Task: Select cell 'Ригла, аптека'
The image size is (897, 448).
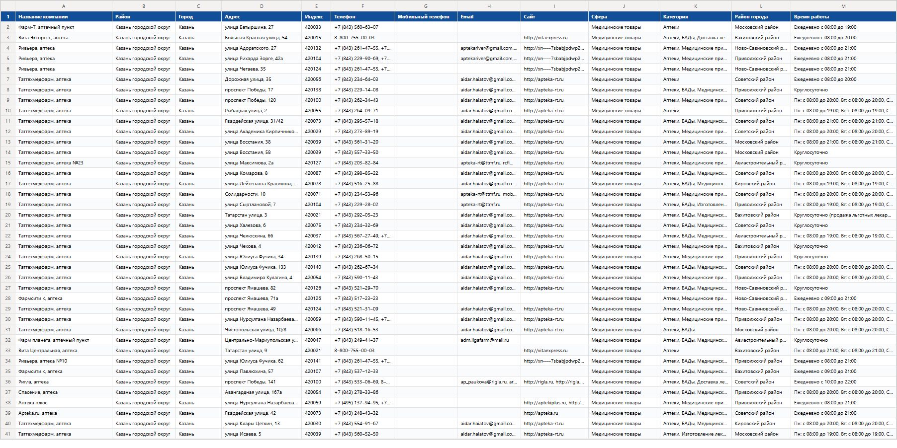Action: (x=64, y=382)
